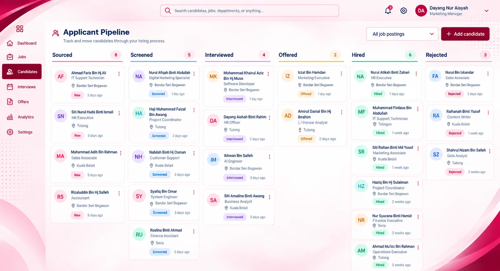This screenshot has width=500, height=271.
Task: Open options menu for Amirul Danial Bin Hj Ibrahim
Action: pos(342,112)
